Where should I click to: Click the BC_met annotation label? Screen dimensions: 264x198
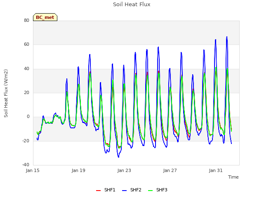45,17
